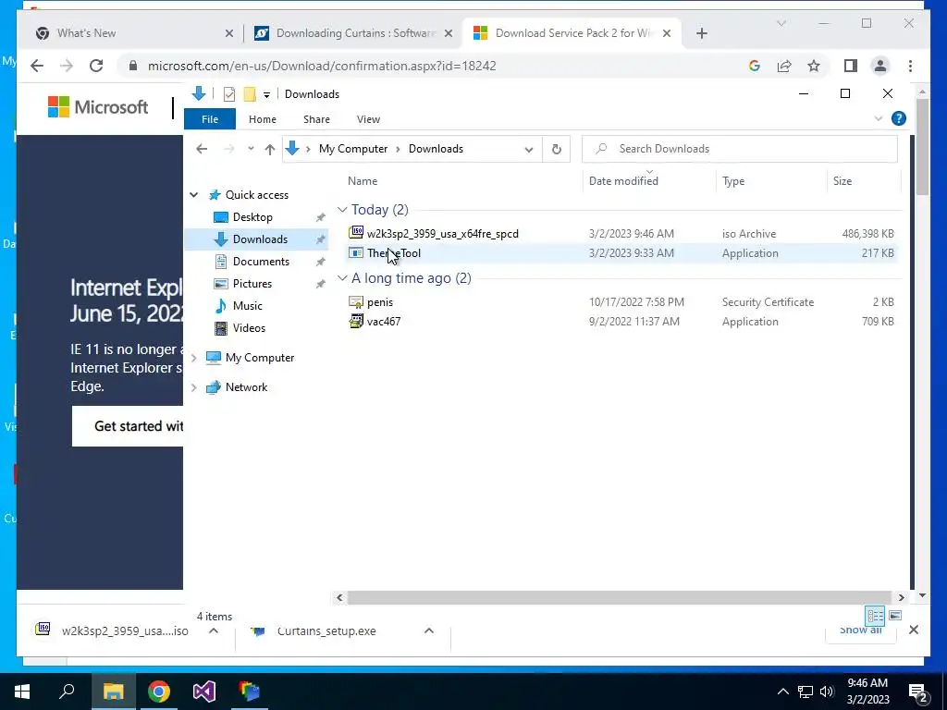Open options for w2k3sp2 iso download

point(214,630)
